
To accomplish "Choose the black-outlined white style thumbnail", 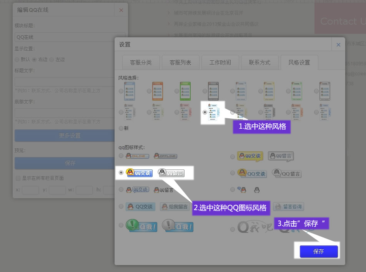I will [325, 91].
